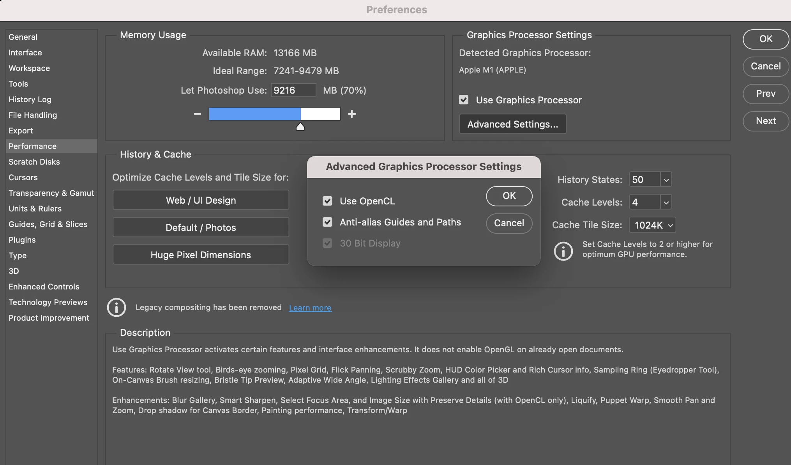The width and height of the screenshot is (791, 465).
Task: Click the info icon near Cache Levels tip
Action: pos(563,251)
